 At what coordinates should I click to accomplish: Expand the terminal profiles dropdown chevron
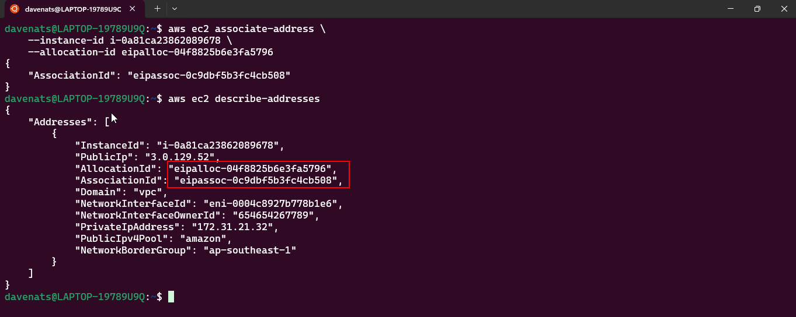point(174,9)
